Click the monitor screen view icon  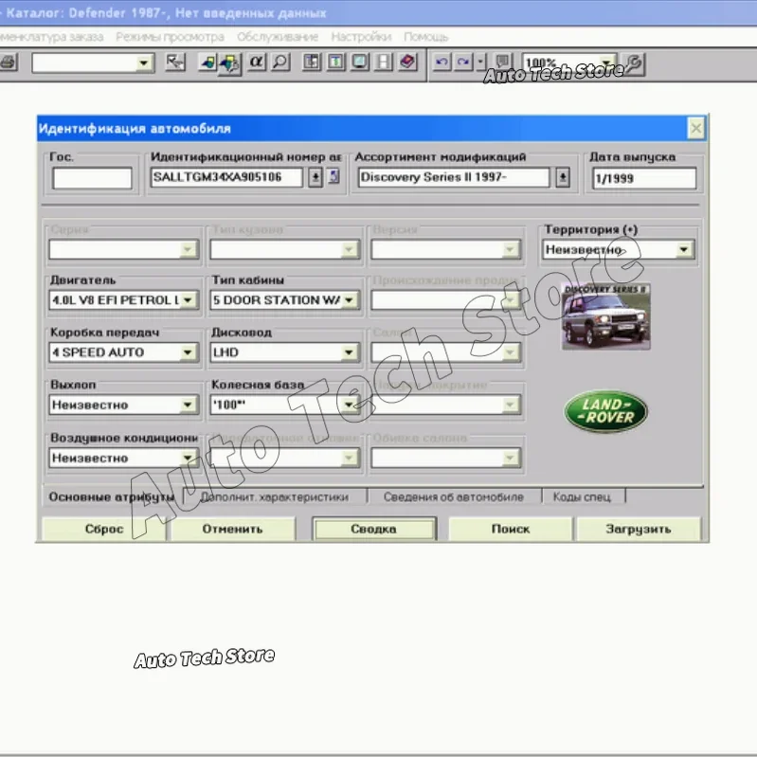coord(360,63)
